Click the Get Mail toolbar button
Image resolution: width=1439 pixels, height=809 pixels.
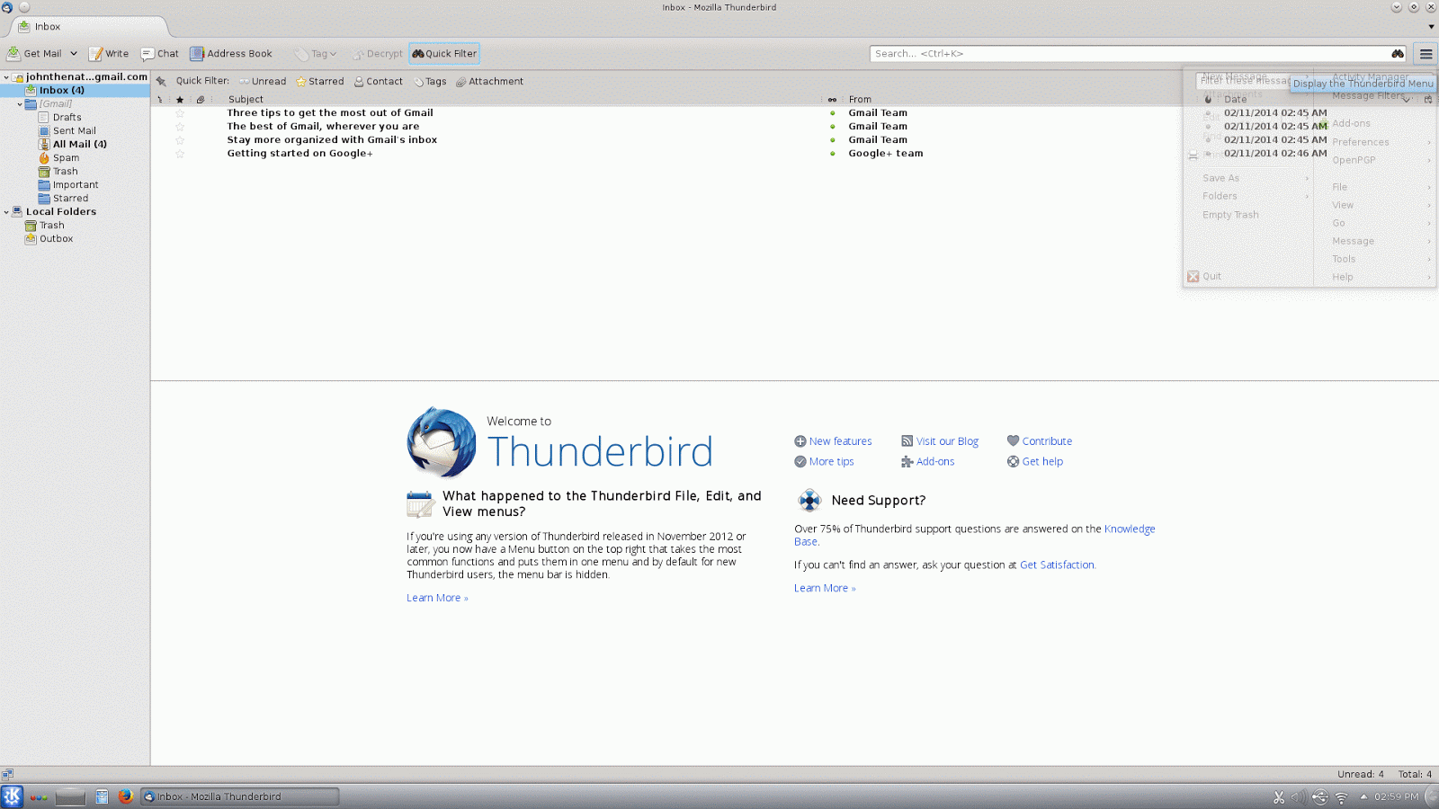35,54
